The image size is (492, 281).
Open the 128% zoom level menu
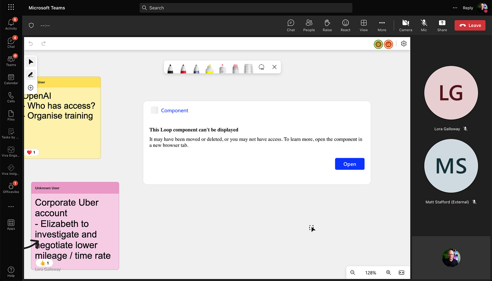click(x=371, y=273)
